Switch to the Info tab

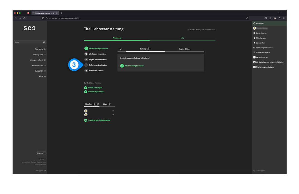182,38
